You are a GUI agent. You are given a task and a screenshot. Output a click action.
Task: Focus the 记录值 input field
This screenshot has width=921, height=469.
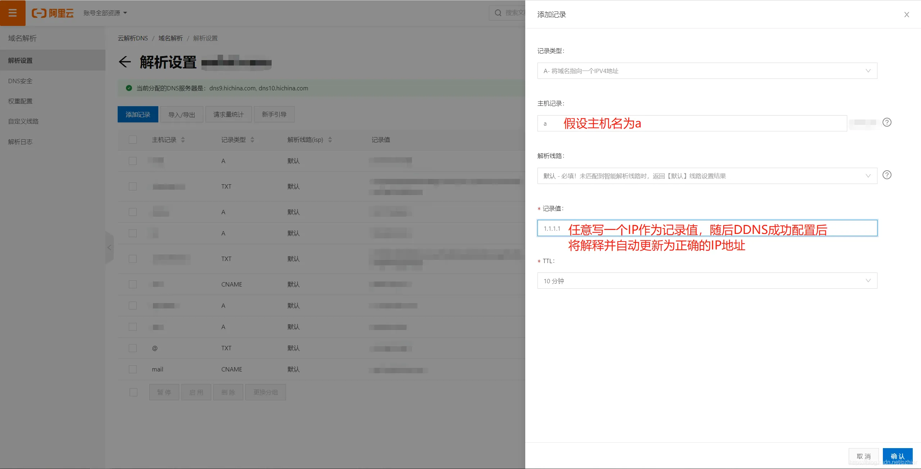click(x=707, y=228)
